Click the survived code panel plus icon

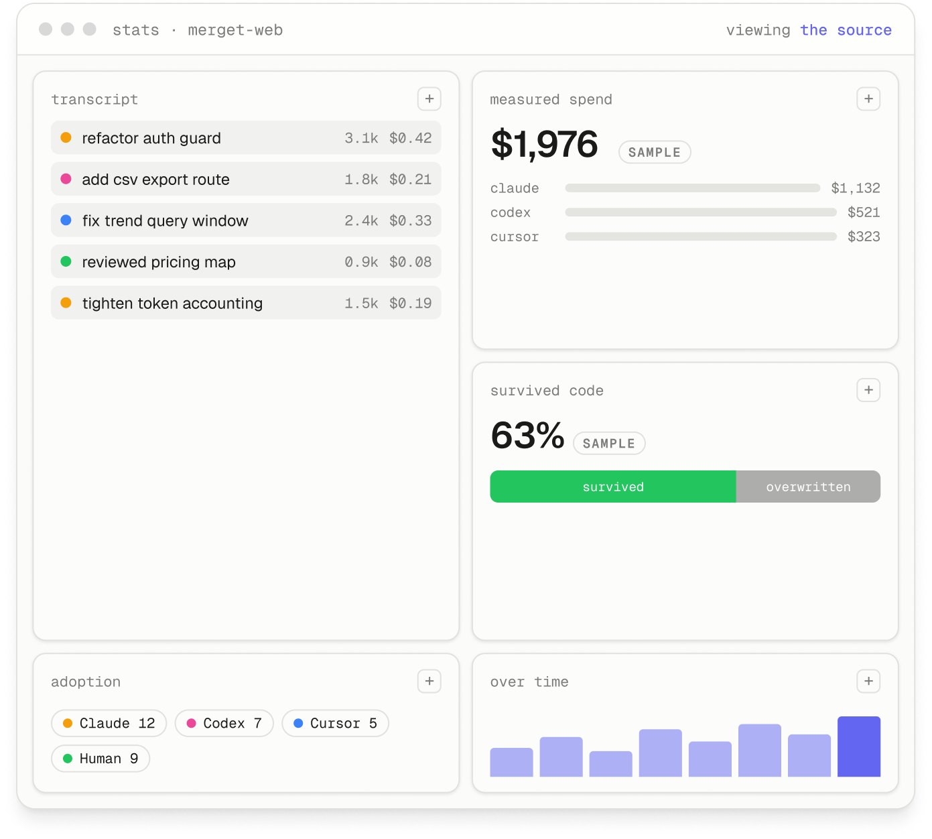pyautogui.click(x=868, y=390)
